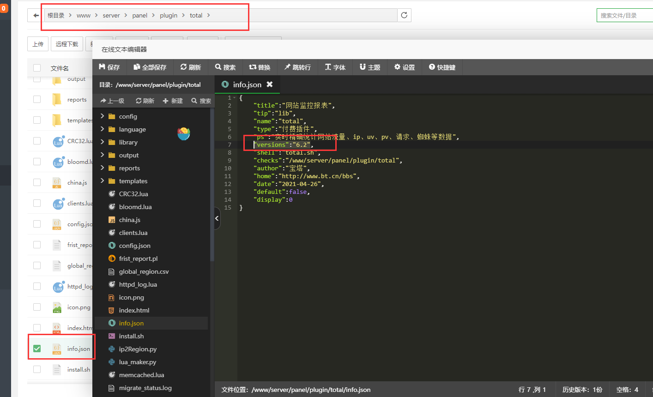Click the search files input field
This screenshot has height=397, width=653.
624,15
